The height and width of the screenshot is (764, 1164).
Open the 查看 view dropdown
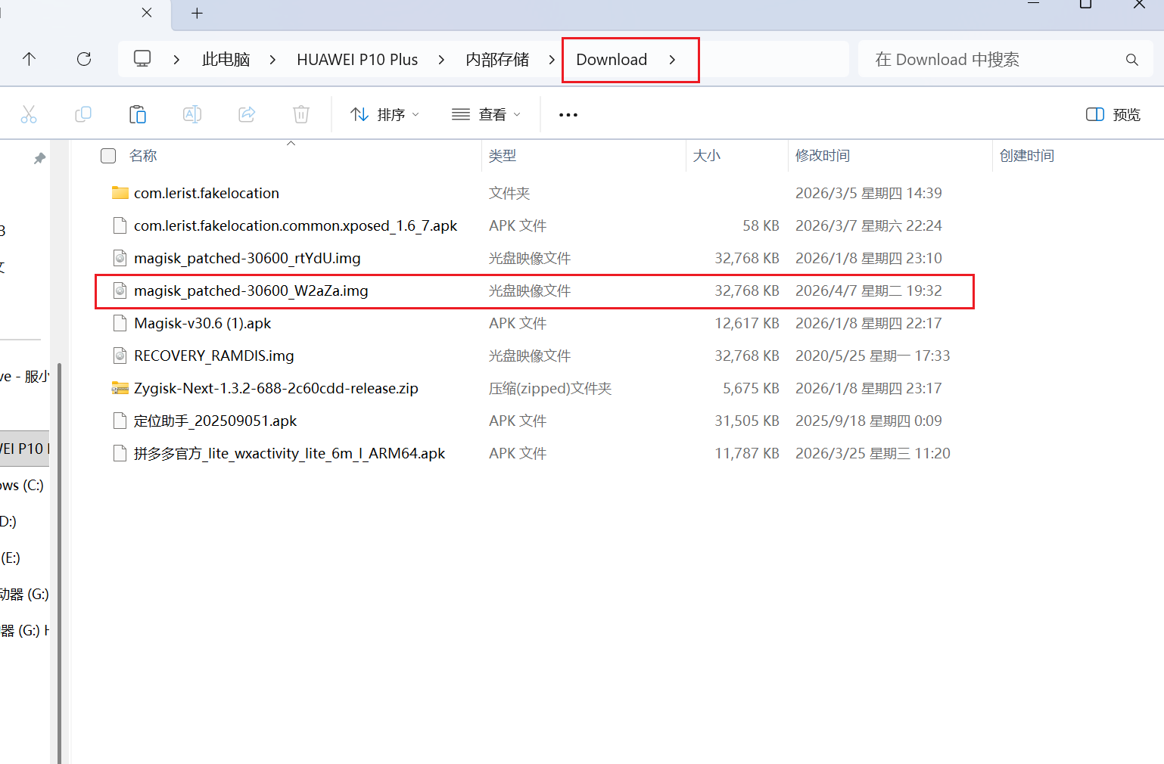tap(486, 114)
